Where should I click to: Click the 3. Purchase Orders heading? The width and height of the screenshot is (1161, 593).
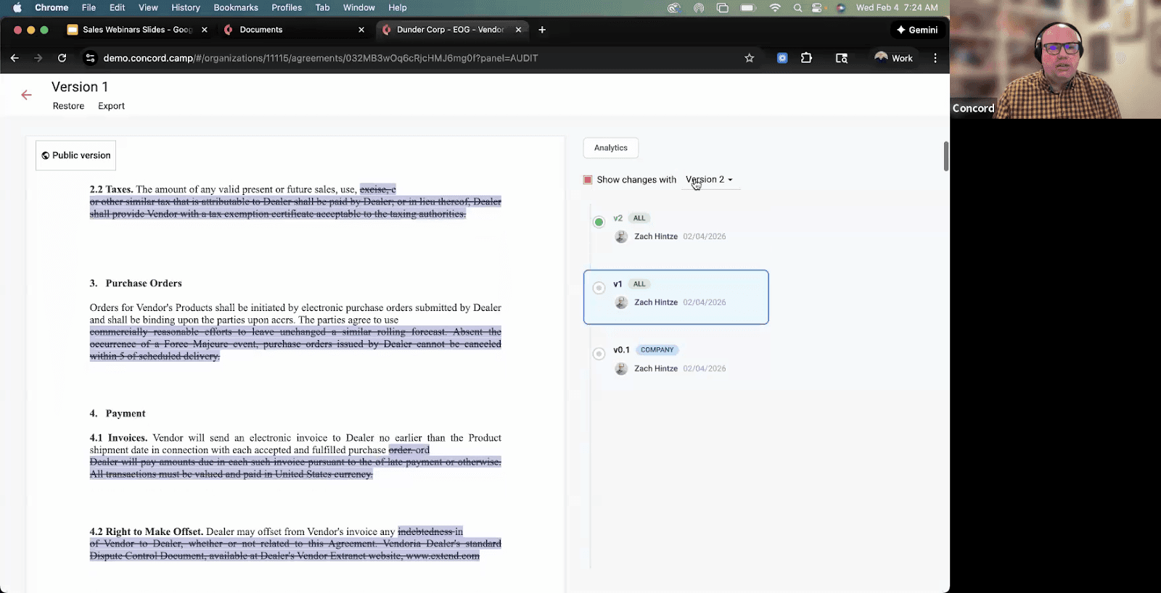click(136, 283)
